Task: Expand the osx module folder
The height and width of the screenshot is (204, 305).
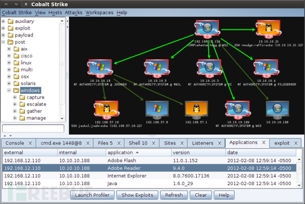Action: 9,77
